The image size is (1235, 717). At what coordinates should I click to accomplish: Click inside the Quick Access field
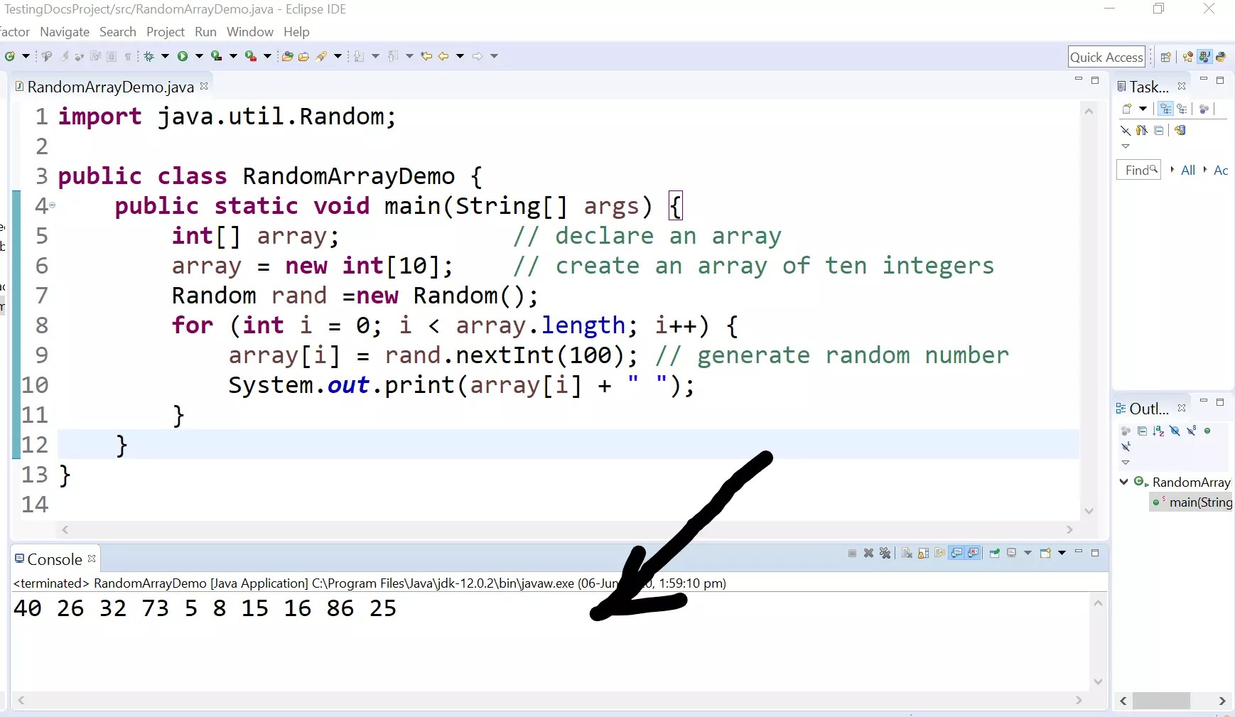(x=1106, y=57)
